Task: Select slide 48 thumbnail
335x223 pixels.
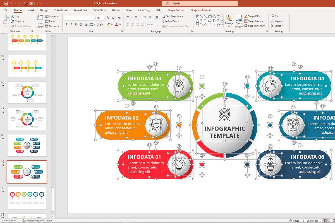Action: point(27,145)
